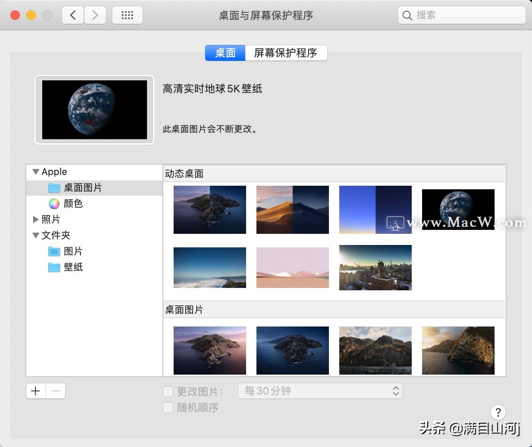The width and height of the screenshot is (532, 447).
Task: Collapse the Apple section in sidebar
Action: (36, 172)
